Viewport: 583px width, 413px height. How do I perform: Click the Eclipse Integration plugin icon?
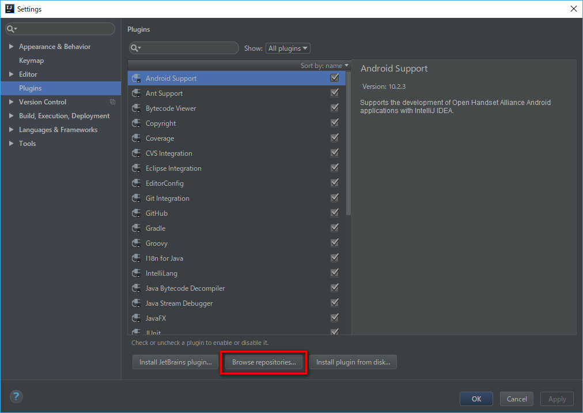[137, 168]
